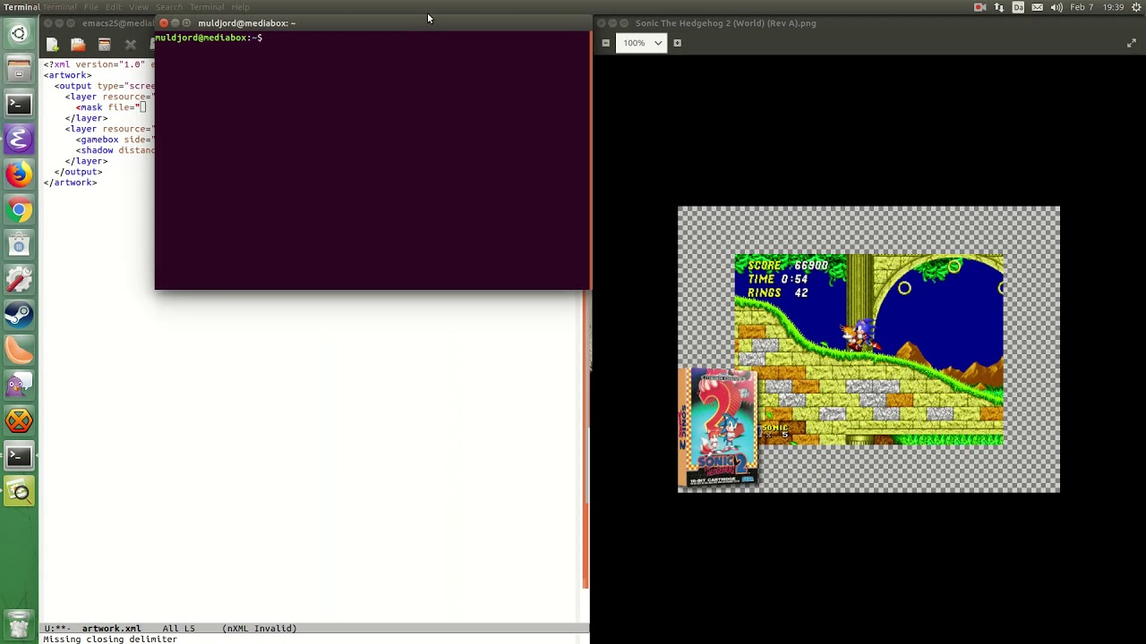Click the Sonic 2 gameplay screenshot preview
The width and height of the screenshot is (1146, 644).
pos(868,350)
